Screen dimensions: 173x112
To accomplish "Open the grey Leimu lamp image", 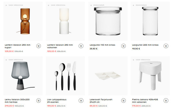I will (23, 76).
